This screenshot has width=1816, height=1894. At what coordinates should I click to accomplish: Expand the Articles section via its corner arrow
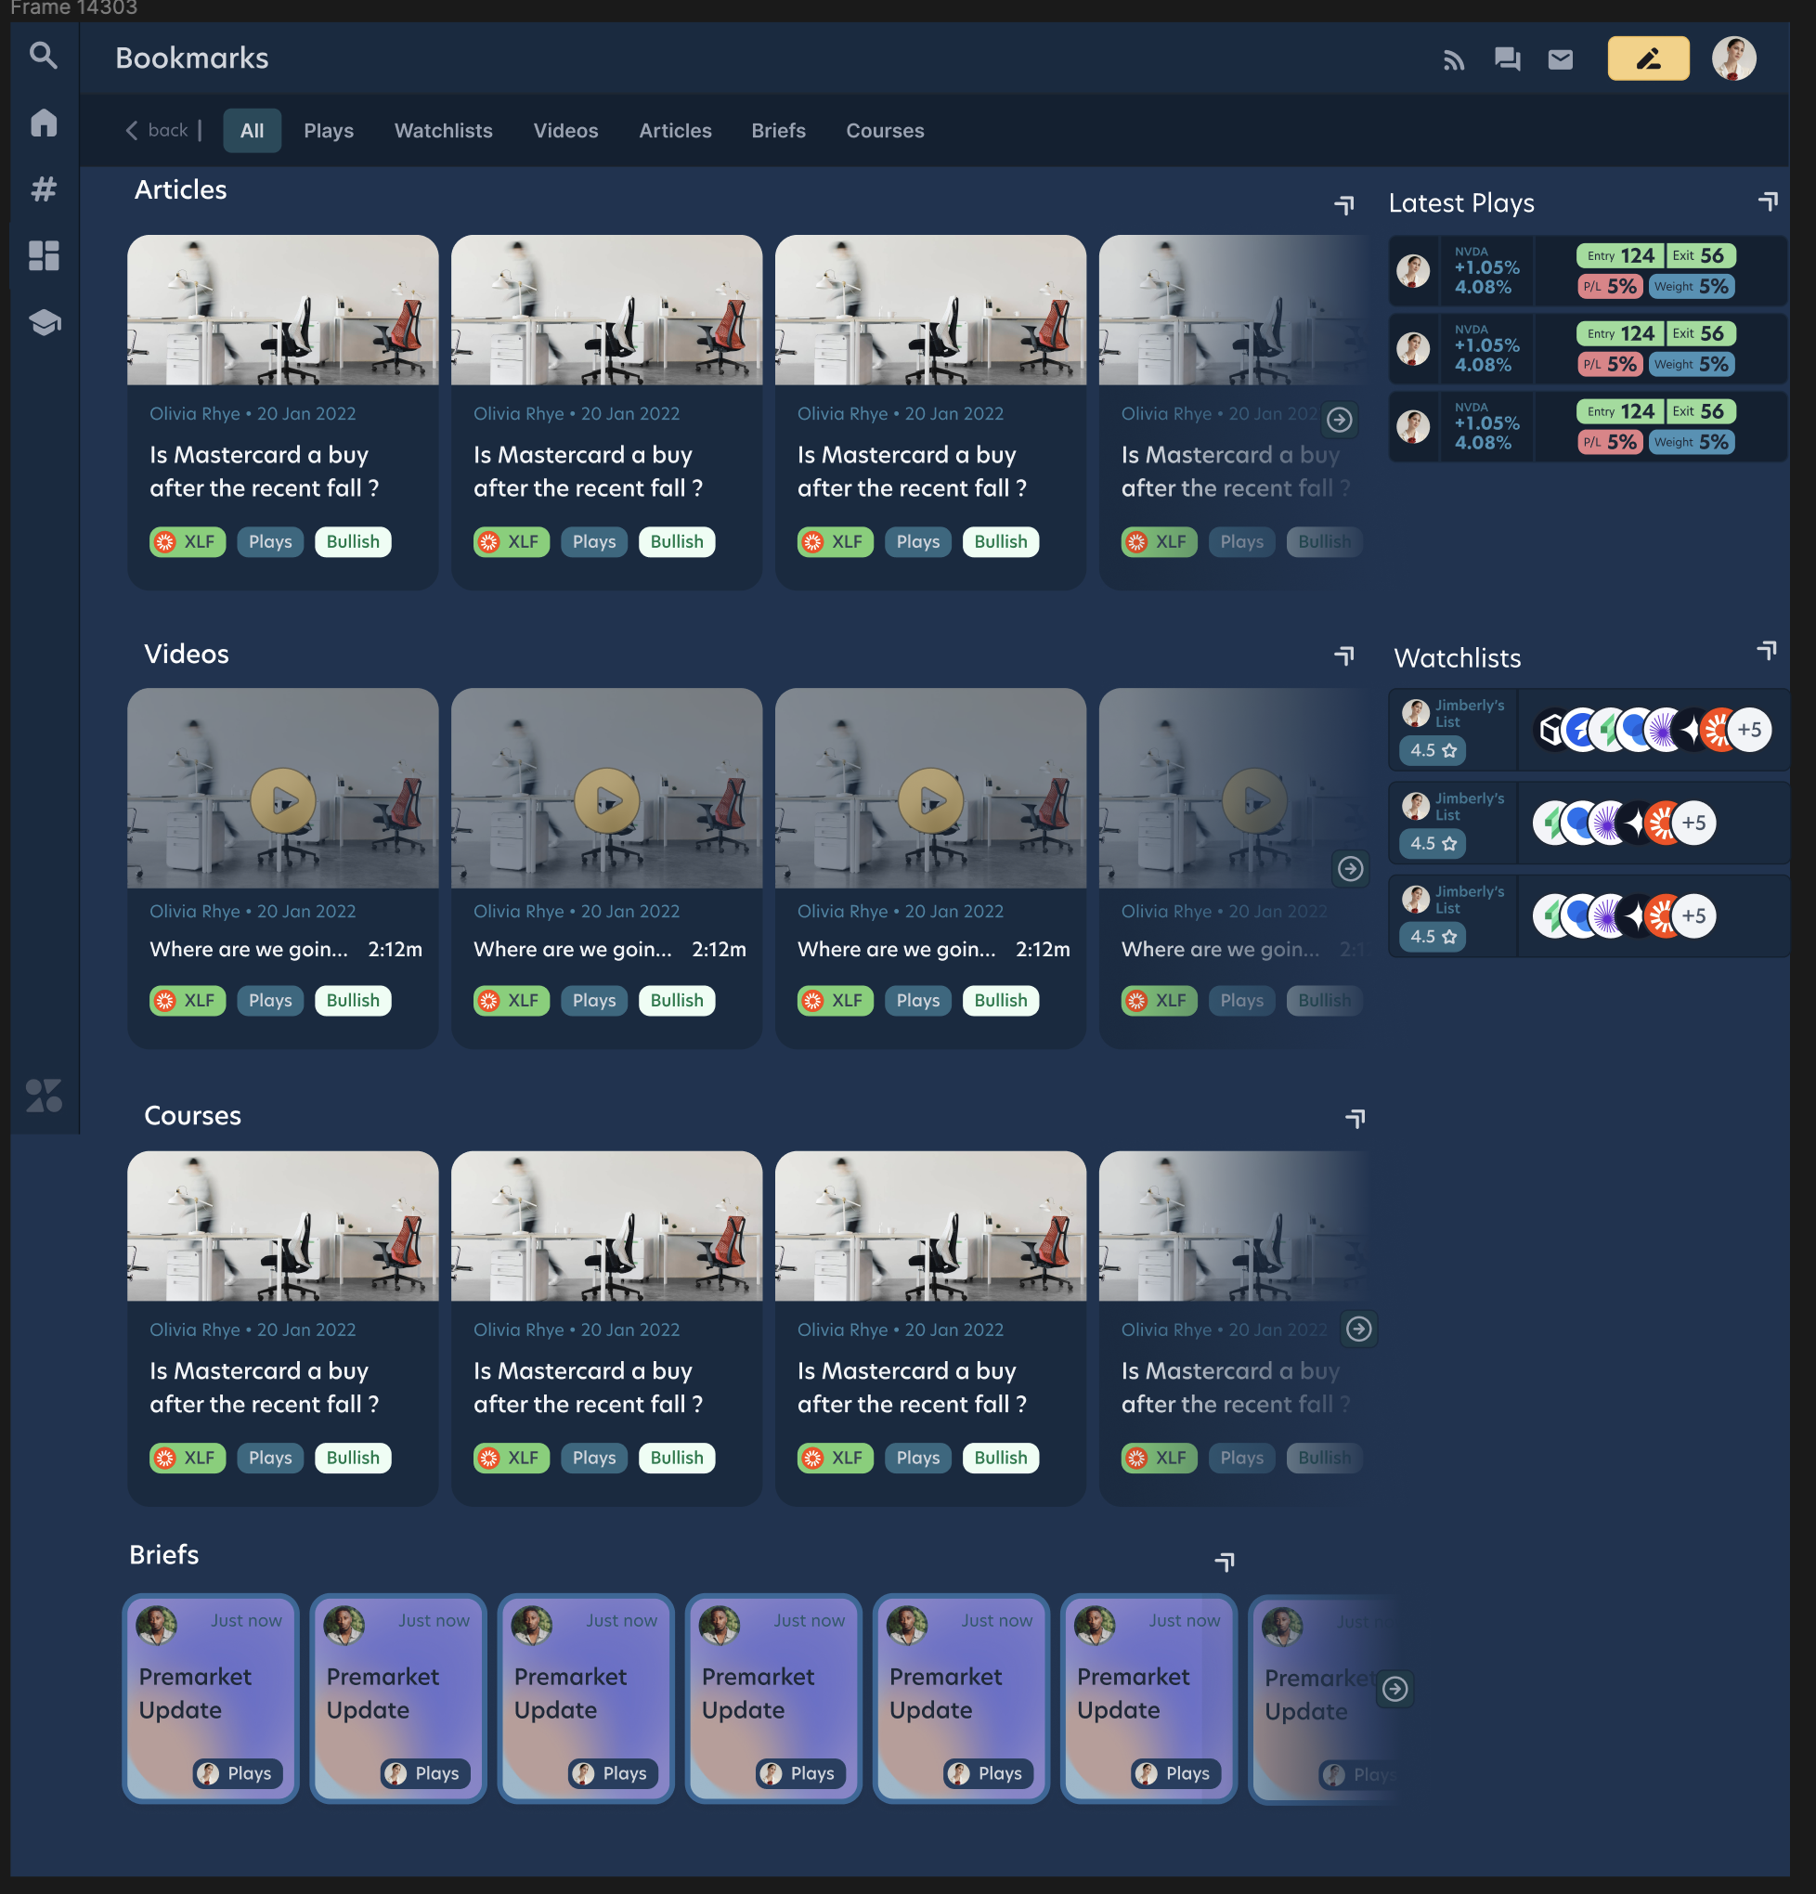[x=1343, y=205]
